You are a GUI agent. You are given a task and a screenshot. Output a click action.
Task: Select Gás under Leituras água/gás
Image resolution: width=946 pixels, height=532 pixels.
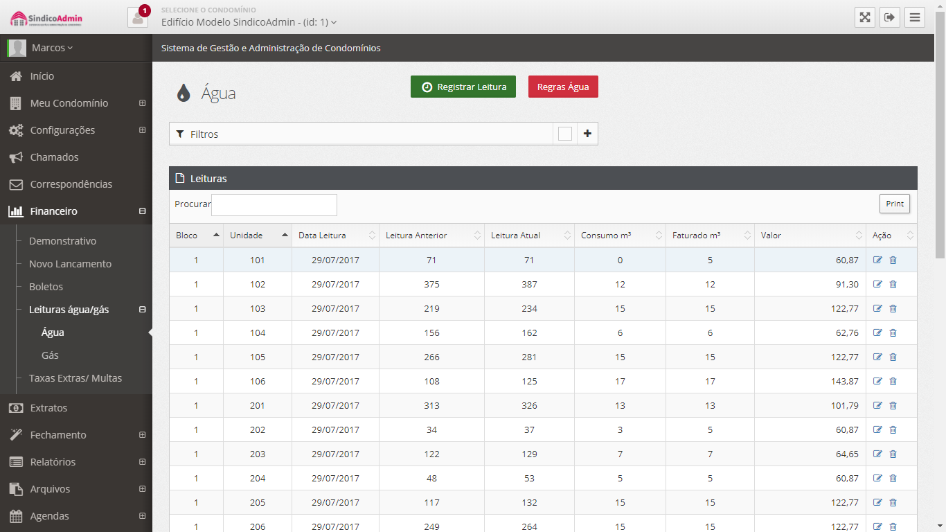[x=50, y=355]
